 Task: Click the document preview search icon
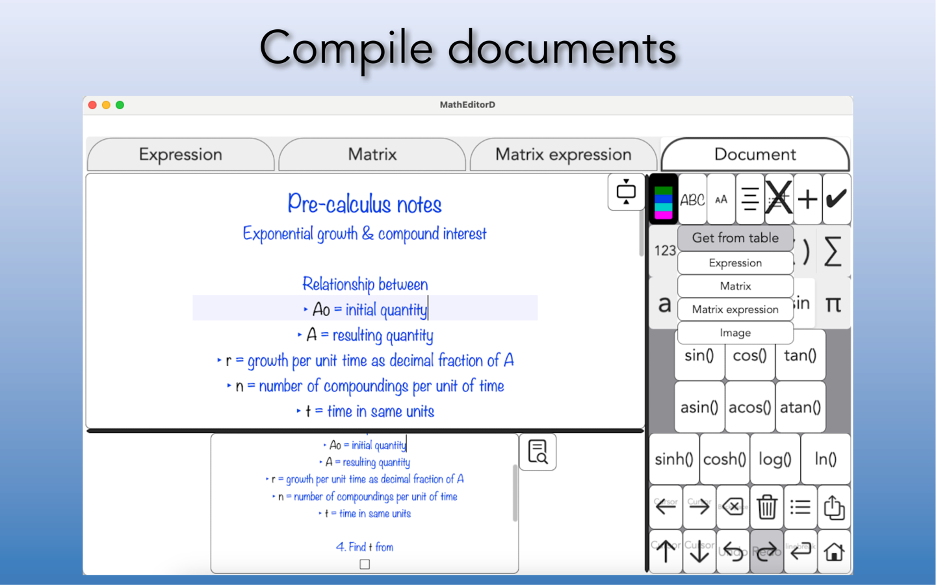[x=538, y=452]
